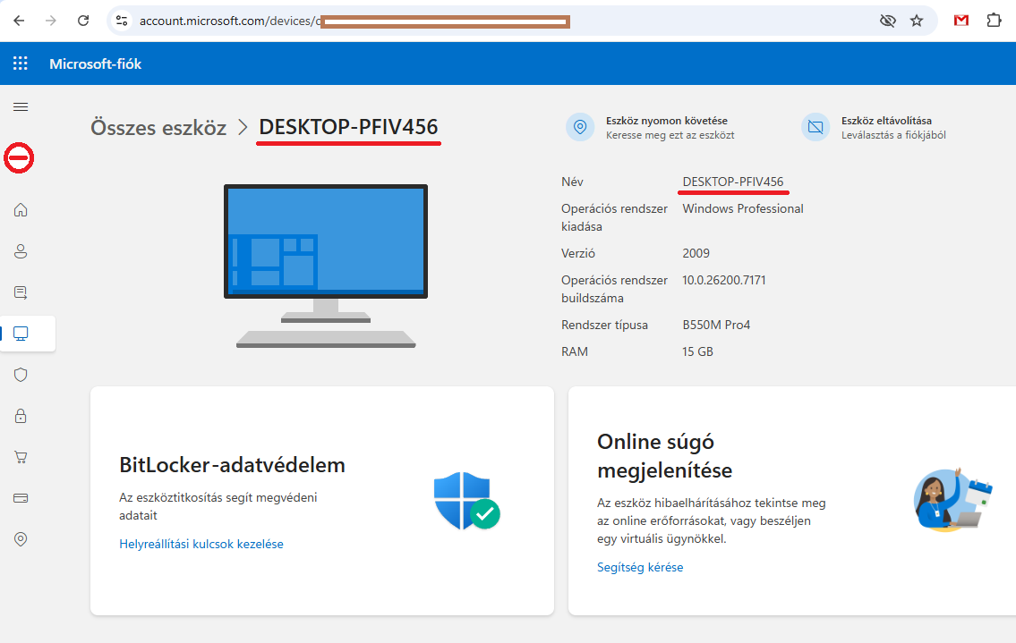Open the Security shield icon in sidebar

[x=21, y=375]
